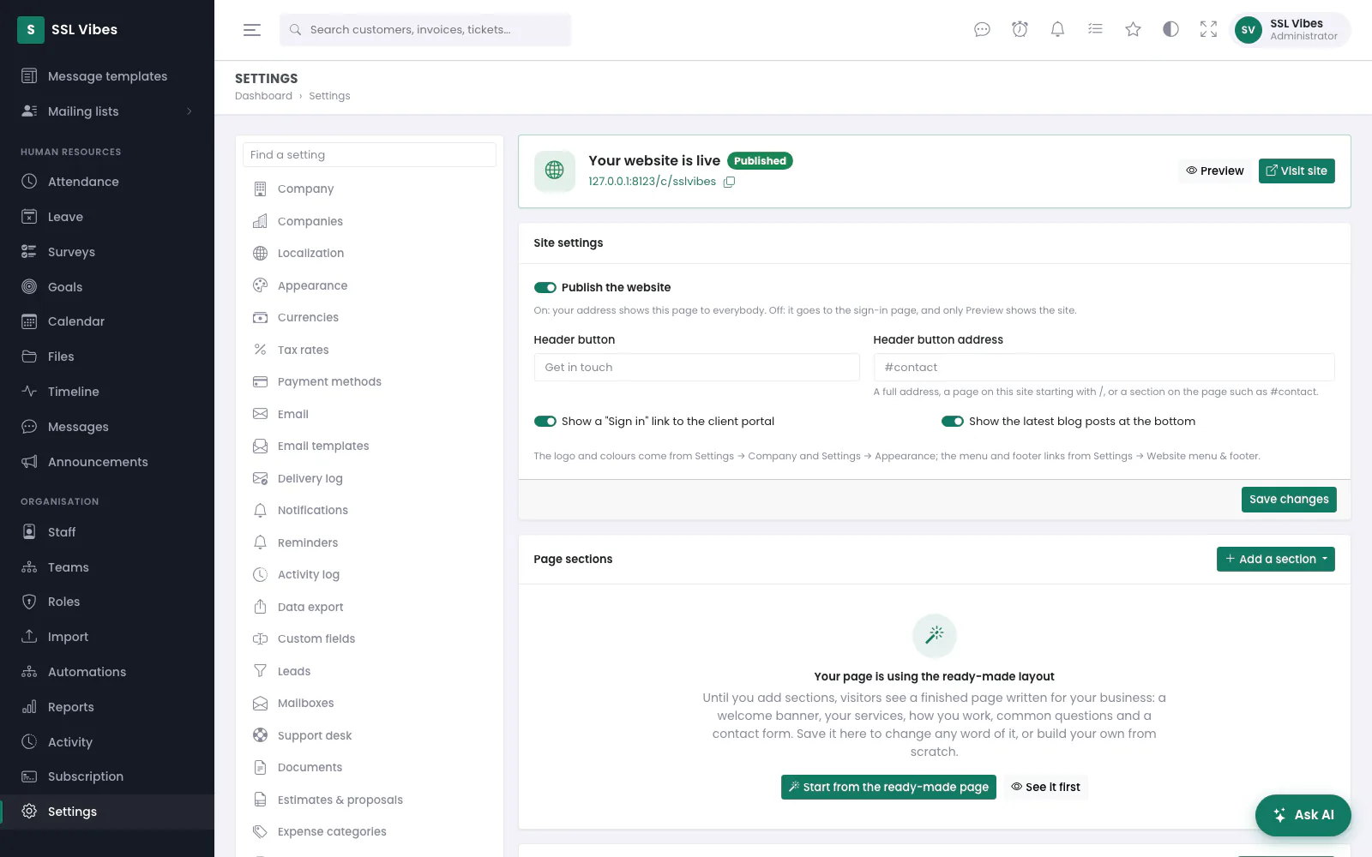The image size is (1372, 857).
Task: Open Localization in the settings list
Action: 370,254
